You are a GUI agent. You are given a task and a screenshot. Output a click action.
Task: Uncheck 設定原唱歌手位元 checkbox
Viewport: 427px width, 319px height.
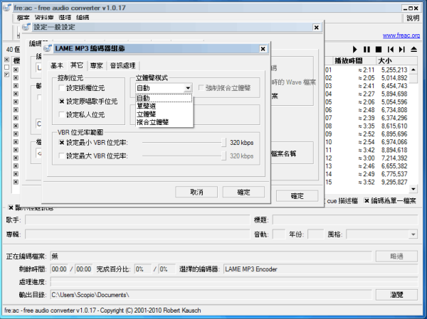pyautogui.click(x=62, y=102)
